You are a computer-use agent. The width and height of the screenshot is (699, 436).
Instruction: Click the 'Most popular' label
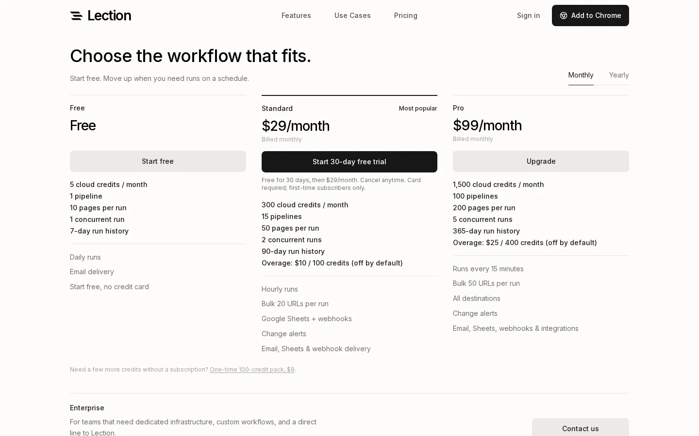[x=418, y=109]
